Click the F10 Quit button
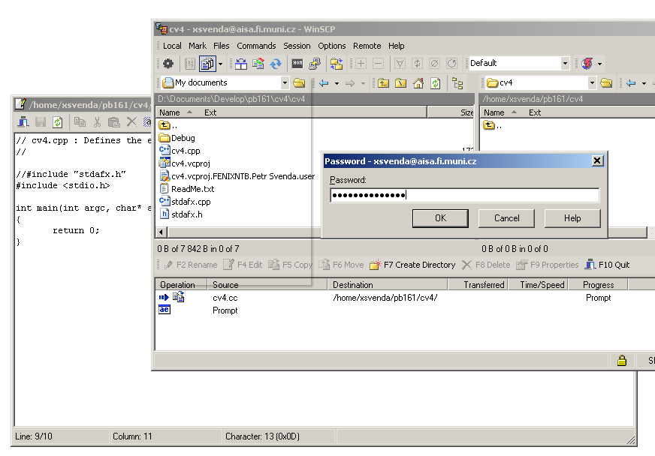 tap(607, 265)
